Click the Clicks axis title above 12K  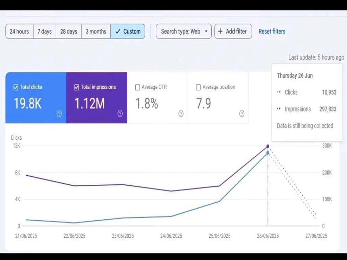16,138
